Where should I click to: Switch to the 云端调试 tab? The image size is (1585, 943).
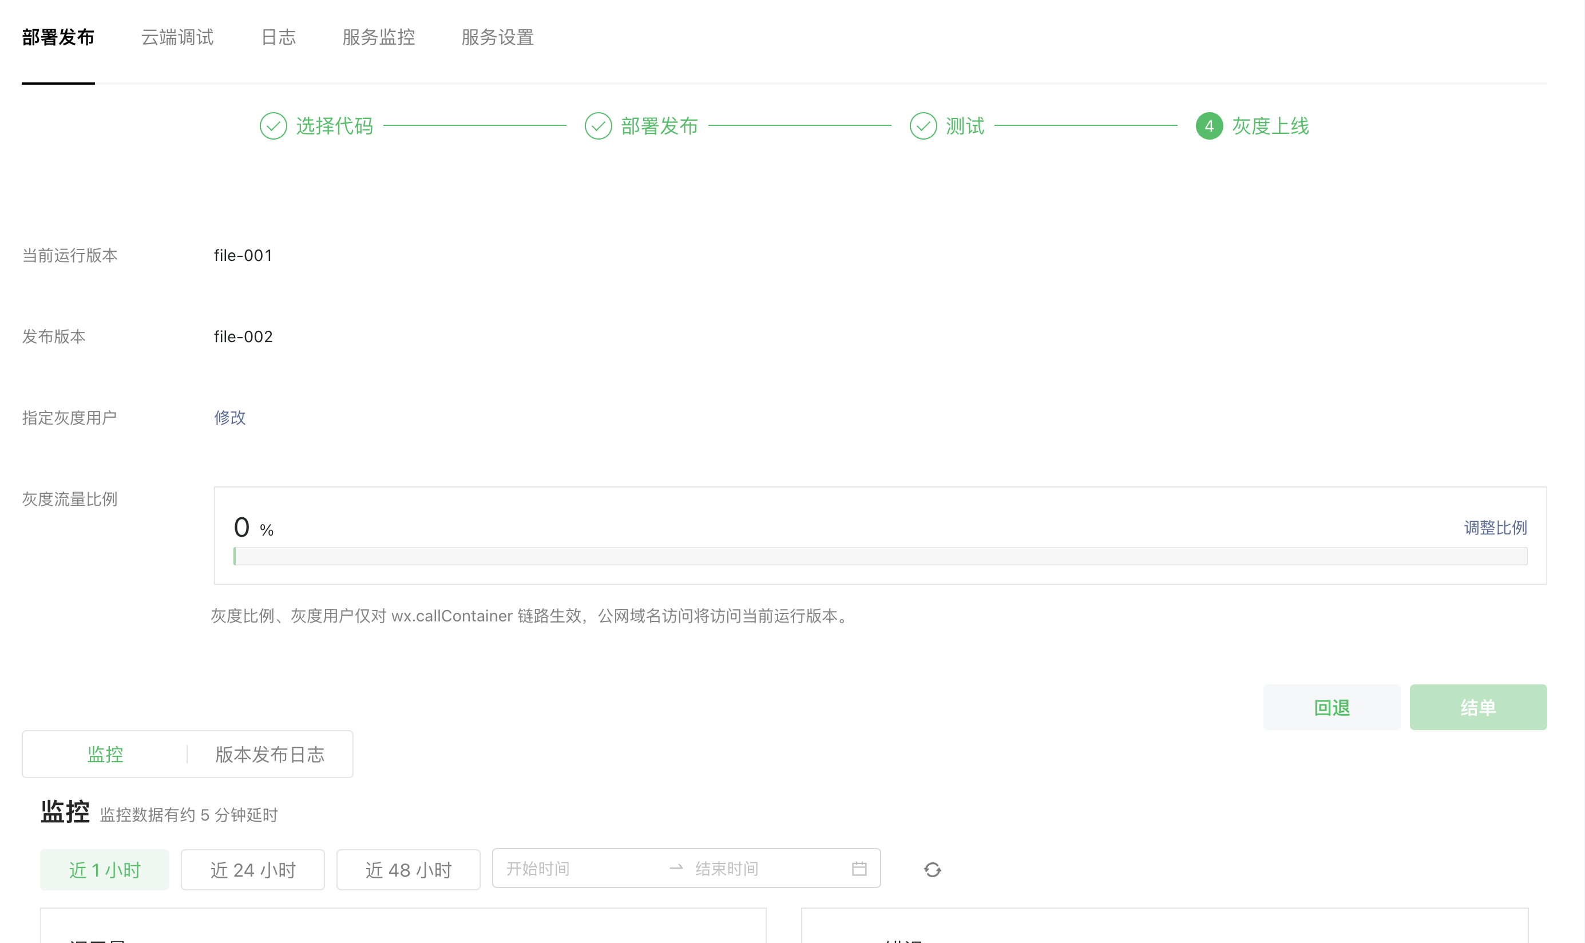pyautogui.click(x=177, y=38)
